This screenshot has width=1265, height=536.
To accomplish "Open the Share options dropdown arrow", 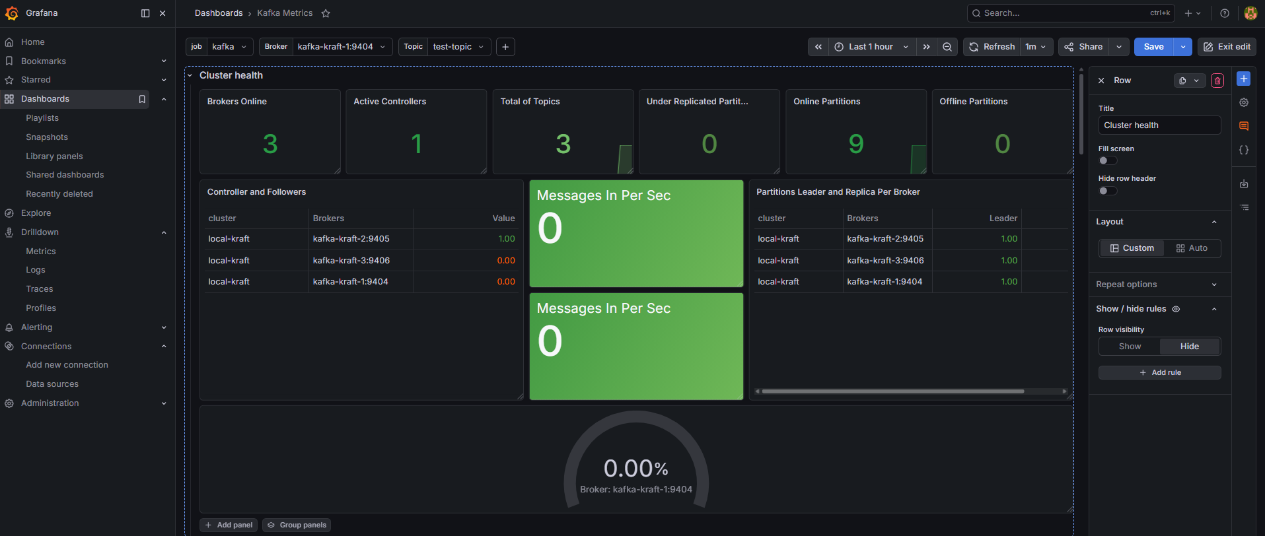I will (1119, 47).
